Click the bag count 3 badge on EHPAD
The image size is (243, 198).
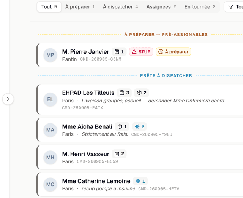(124, 93)
